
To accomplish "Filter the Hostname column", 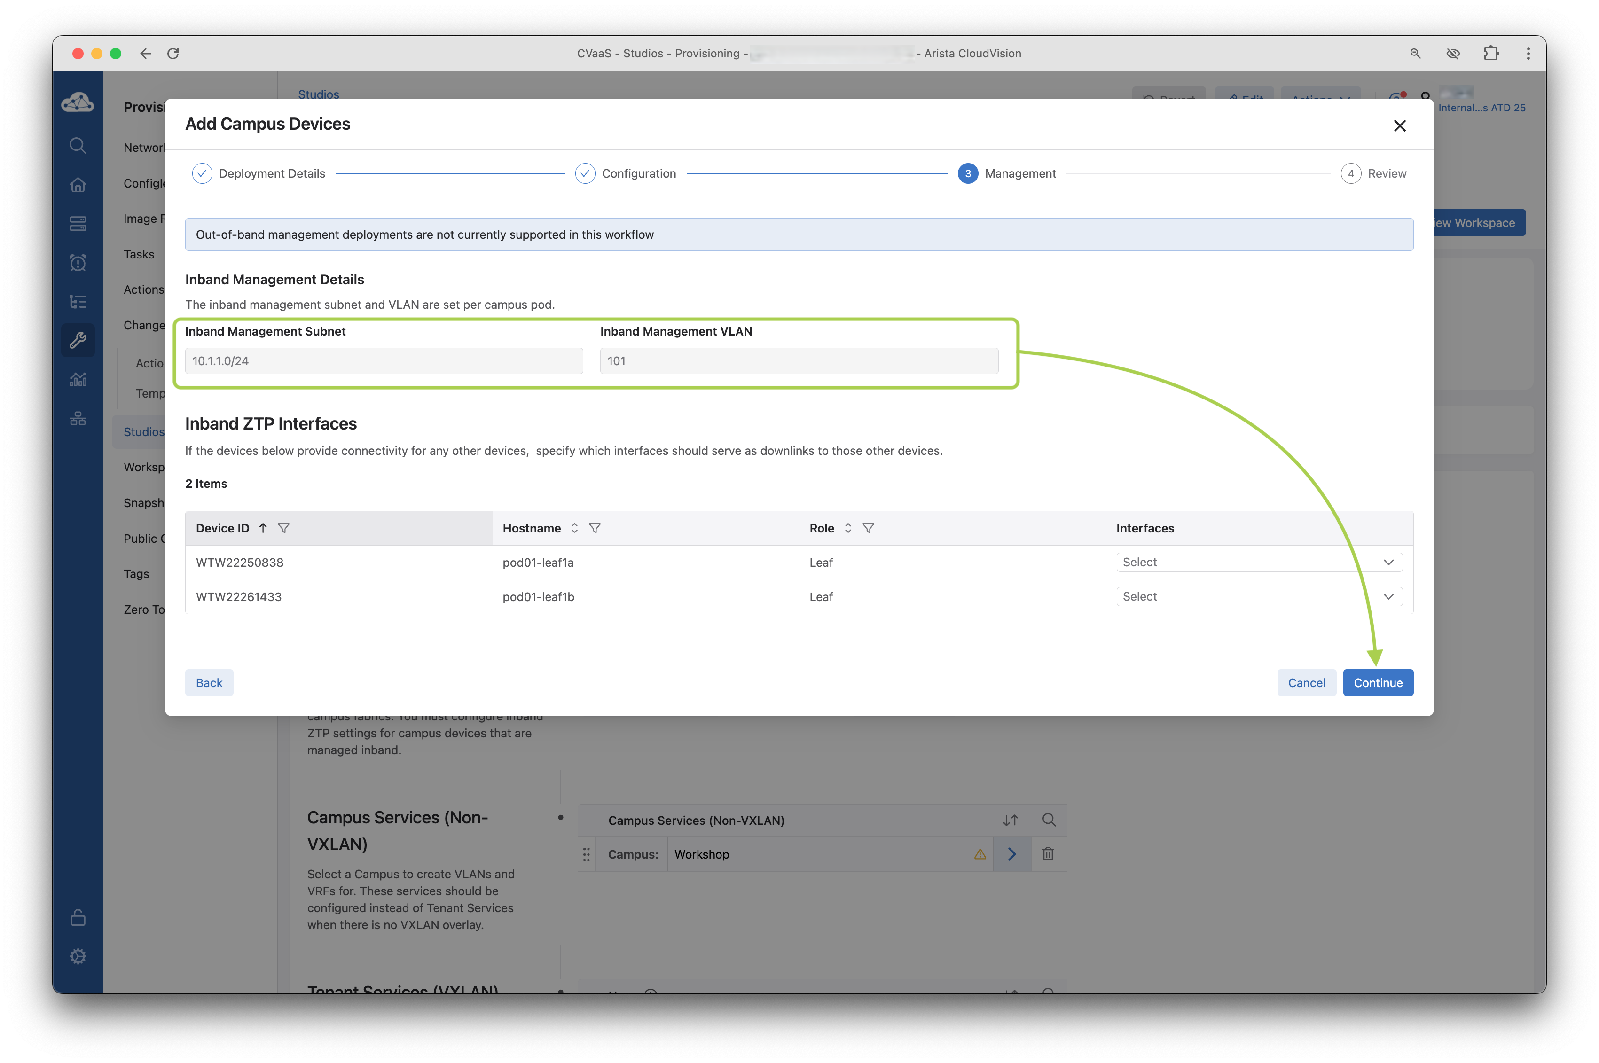I will (595, 528).
